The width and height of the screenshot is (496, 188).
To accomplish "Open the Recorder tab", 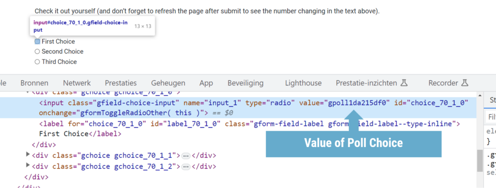I will tap(443, 83).
